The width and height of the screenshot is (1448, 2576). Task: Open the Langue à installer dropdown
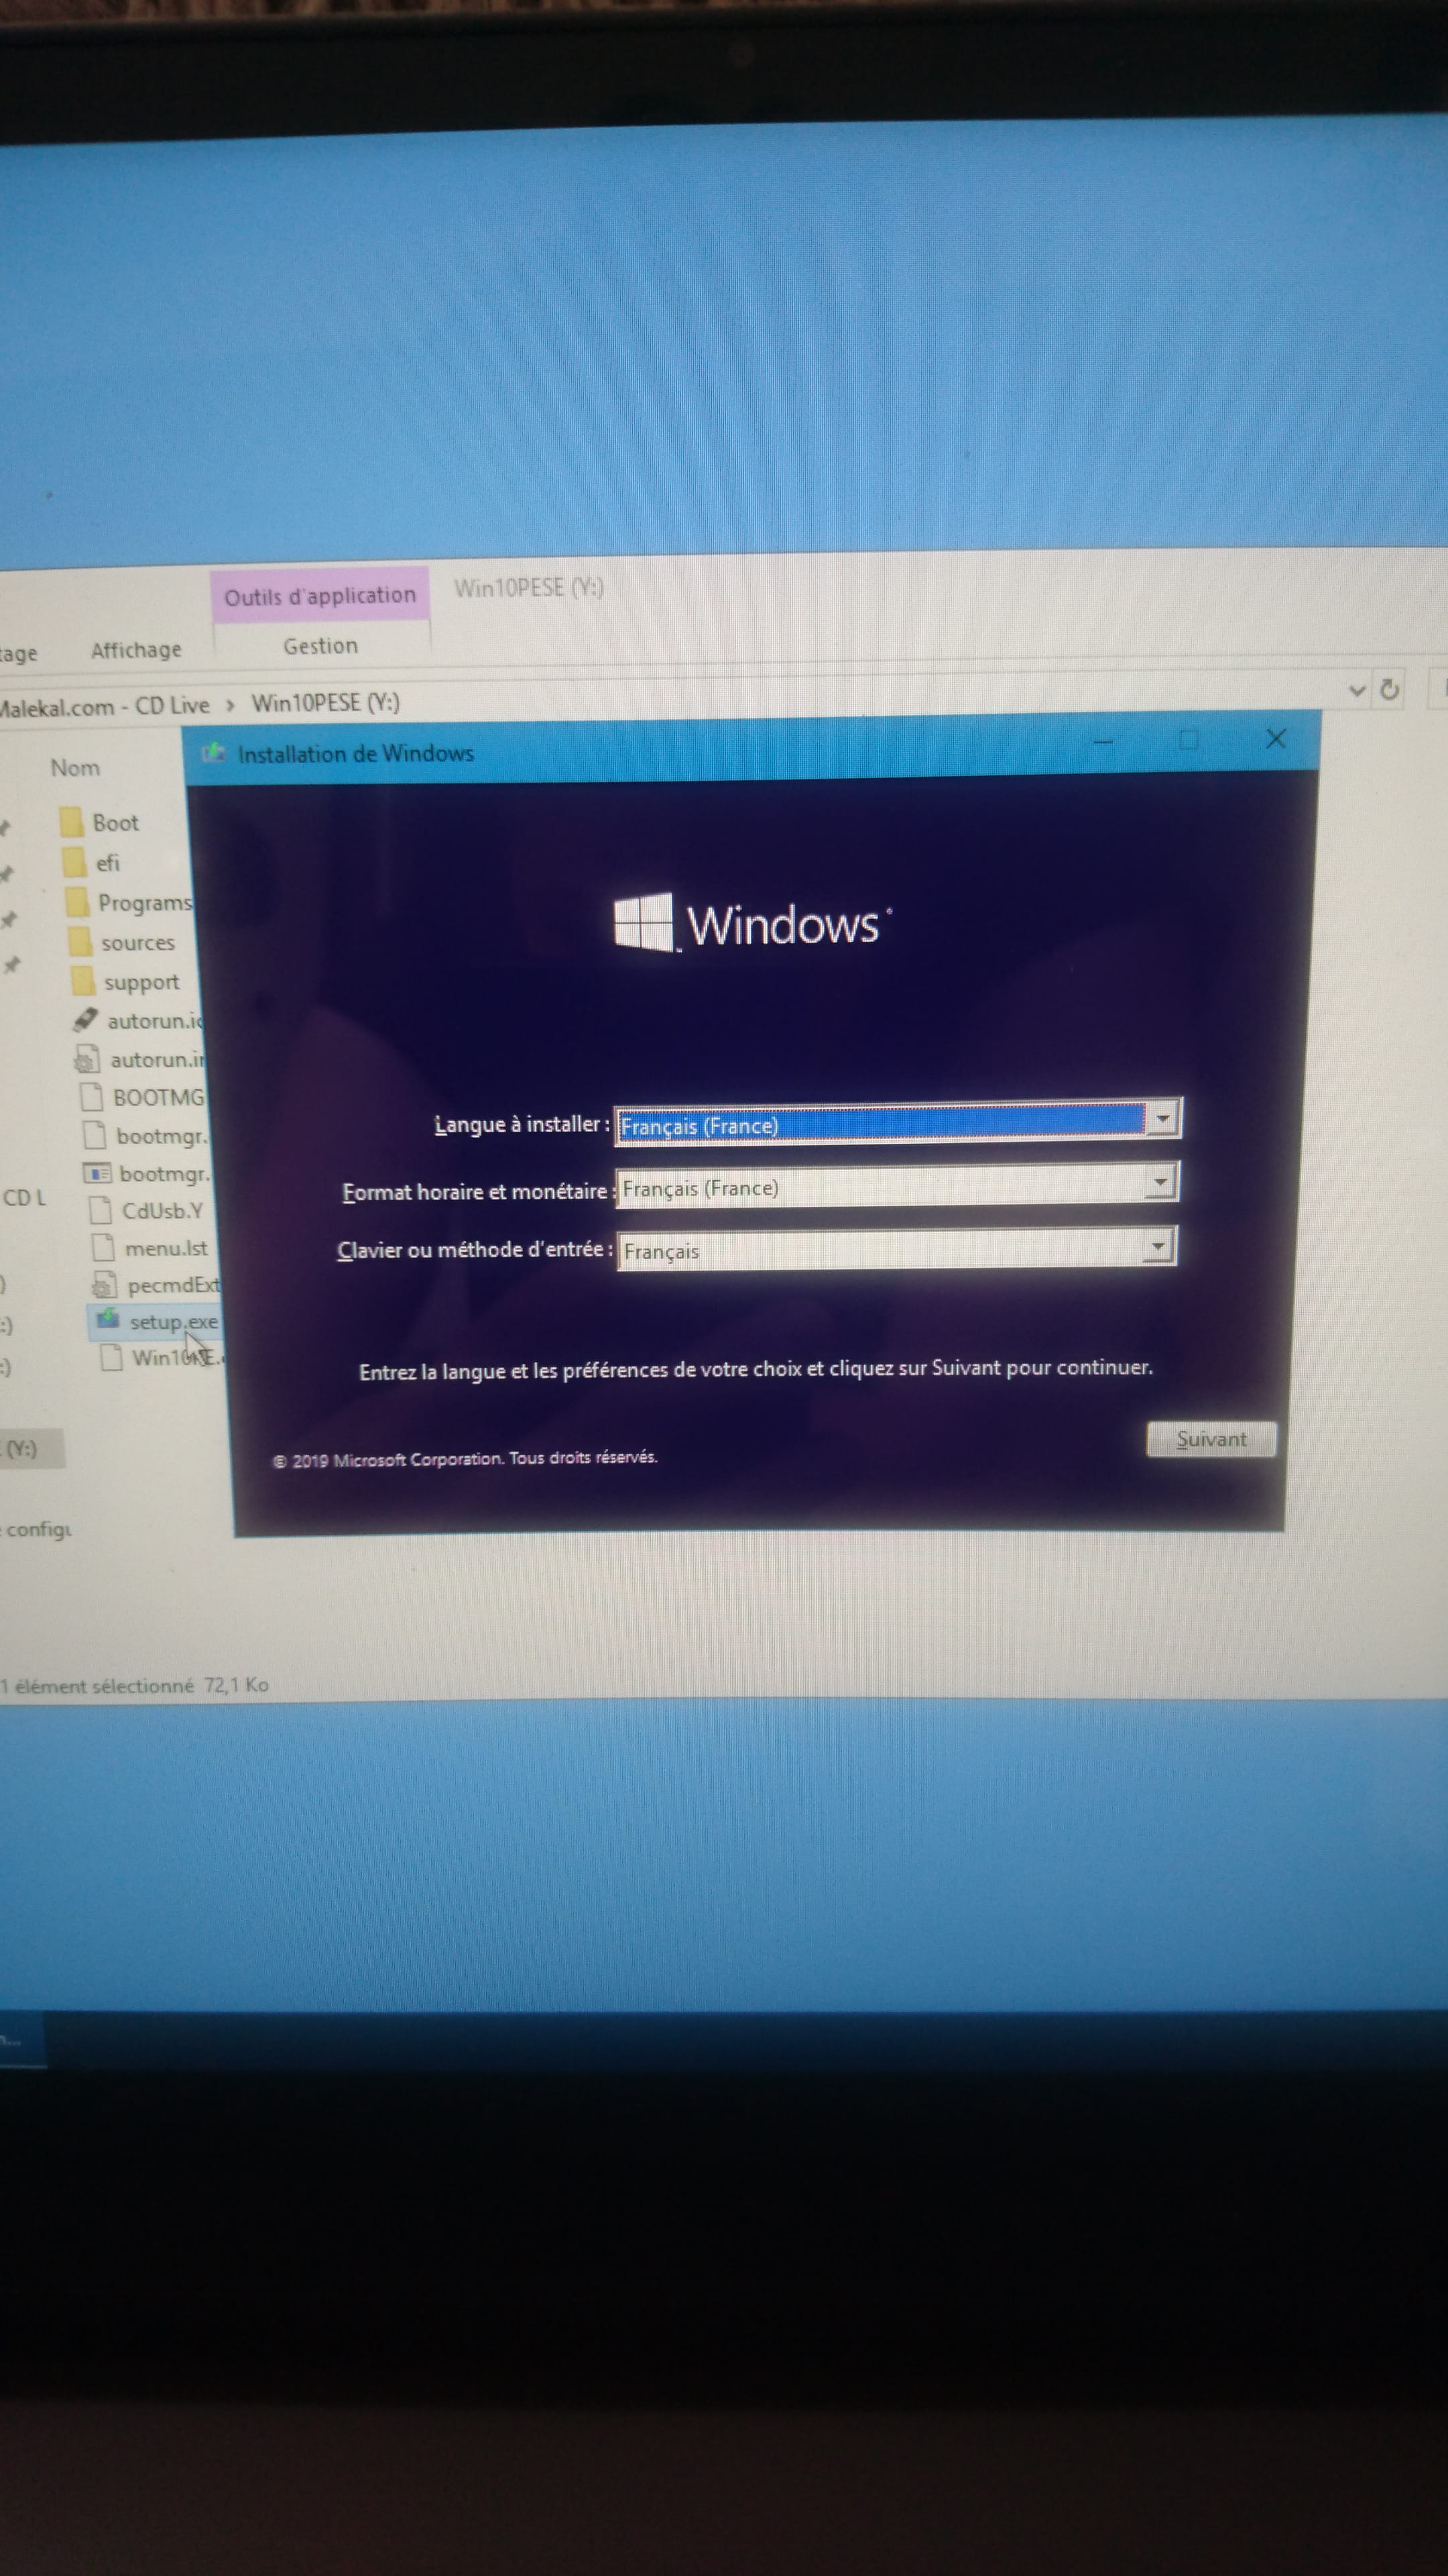[x=1162, y=1120]
